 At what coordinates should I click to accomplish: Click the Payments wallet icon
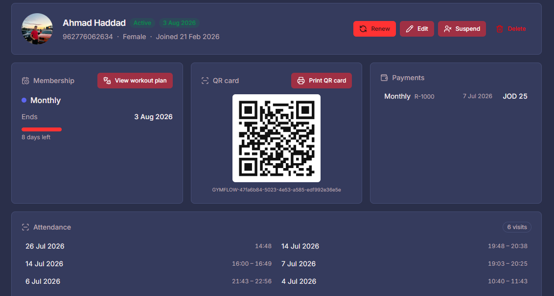pyautogui.click(x=384, y=78)
